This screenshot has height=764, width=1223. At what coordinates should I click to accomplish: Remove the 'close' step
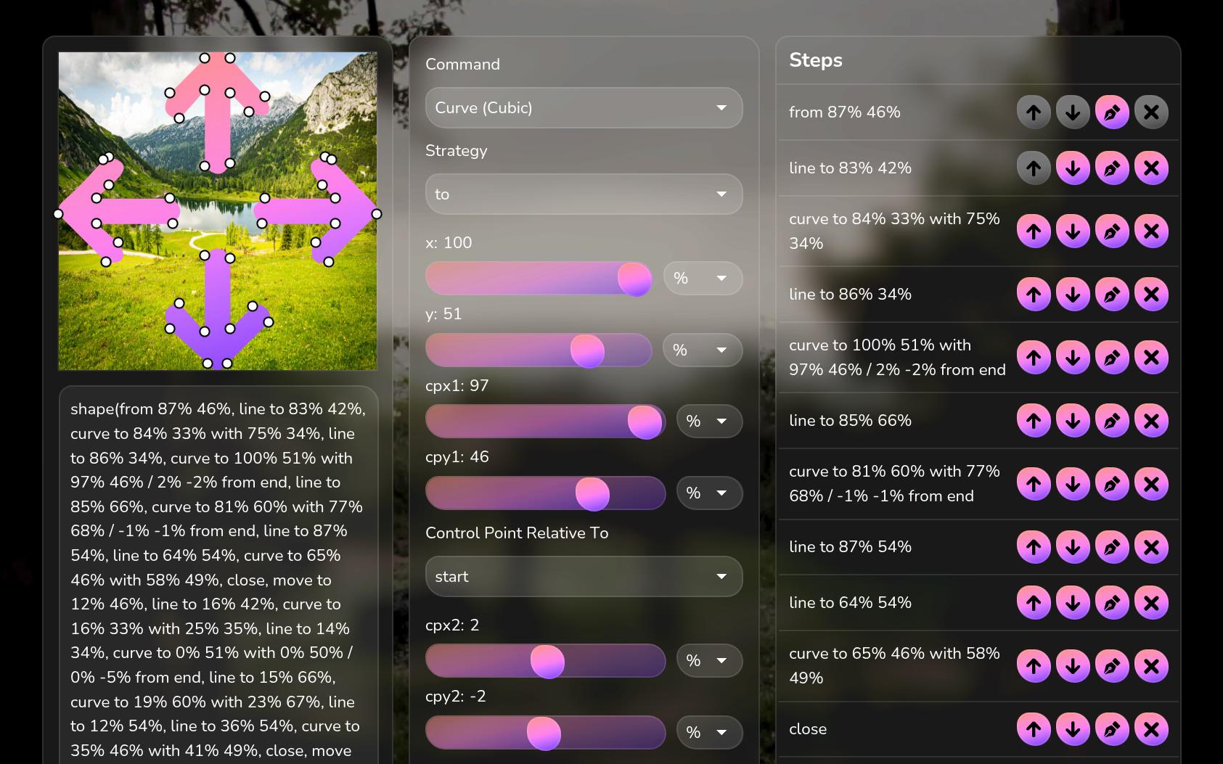(1151, 729)
